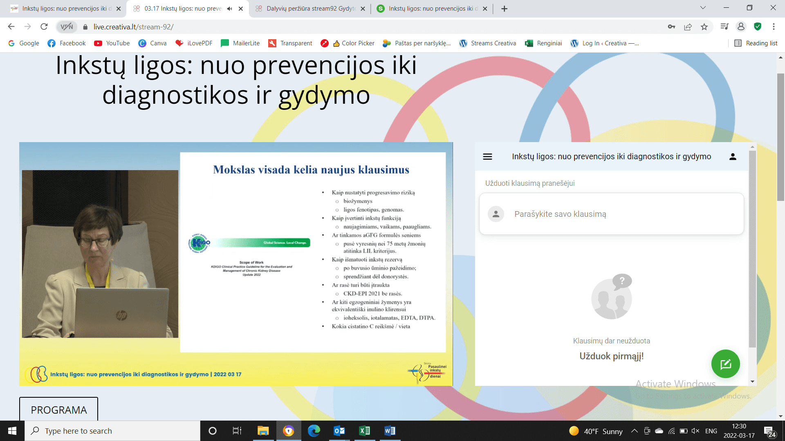Mute the 03.17 Inkstų ligos tab audio

(x=230, y=9)
